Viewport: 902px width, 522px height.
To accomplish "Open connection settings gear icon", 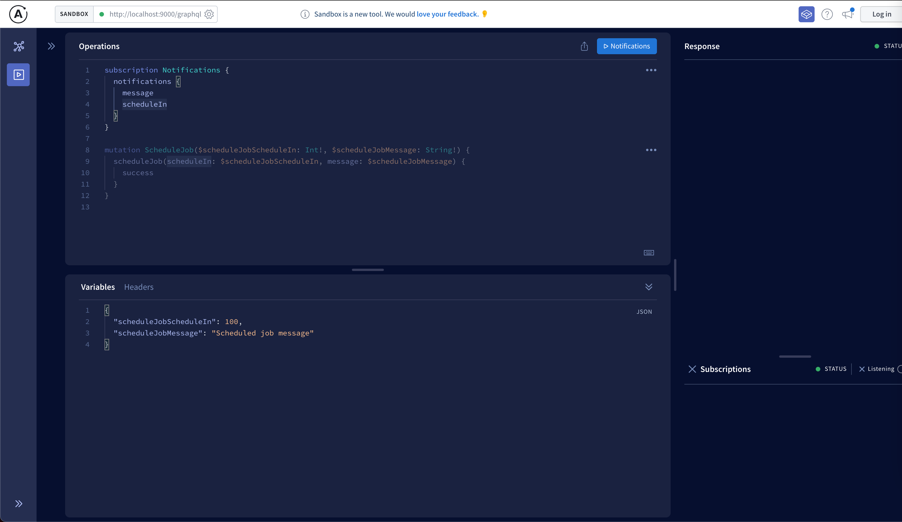I will coord(209,14).
